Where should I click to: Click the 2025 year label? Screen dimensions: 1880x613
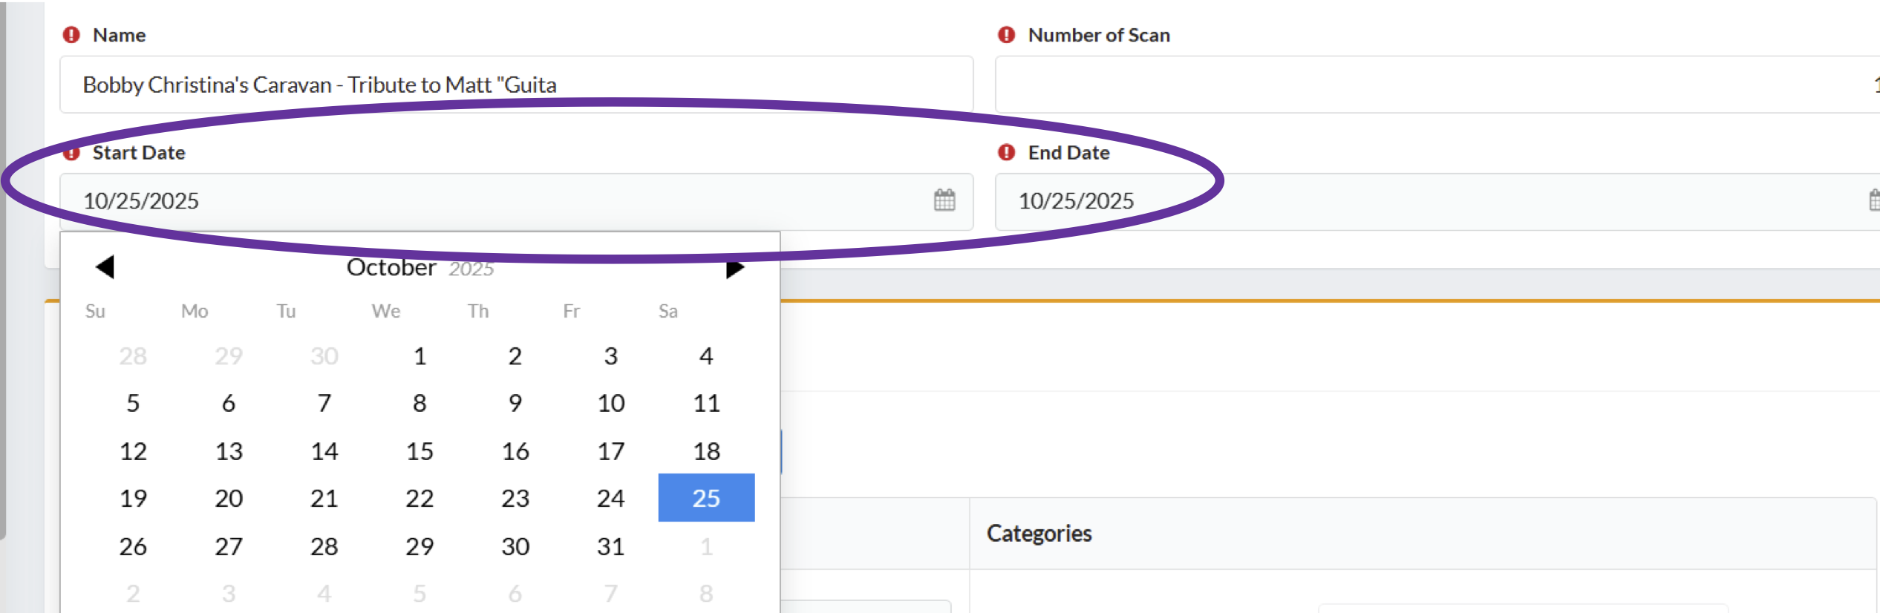[x=471, y=269]
